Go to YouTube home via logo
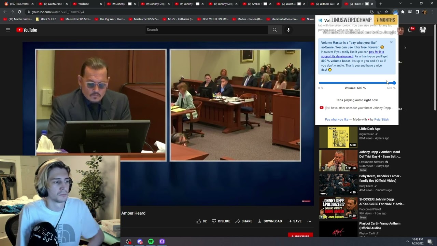Viewport: 437px width, 246px height. [27, 30]
